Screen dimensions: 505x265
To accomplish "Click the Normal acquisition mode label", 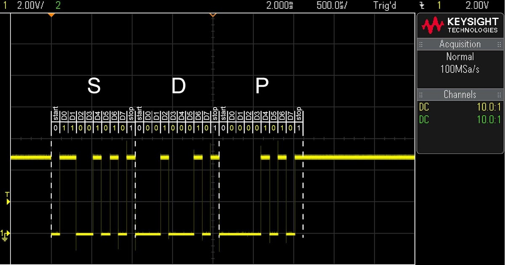I will (x=460, y=57).
